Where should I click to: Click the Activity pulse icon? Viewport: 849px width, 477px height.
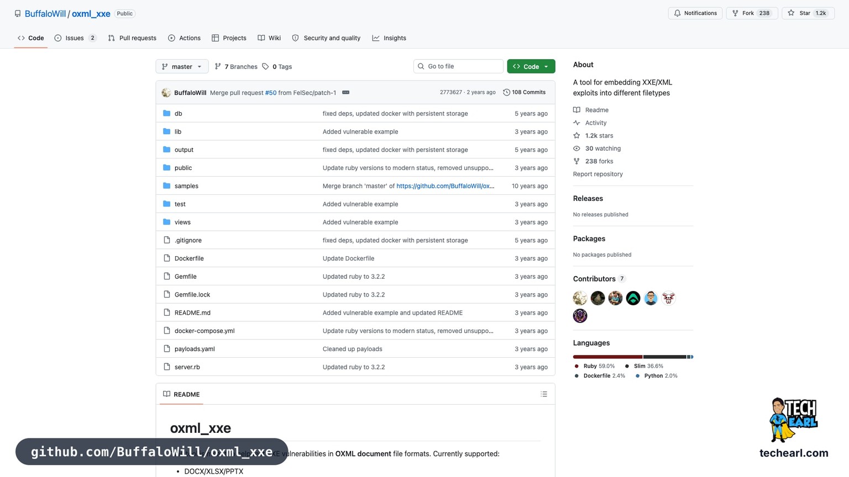(577, 123)
